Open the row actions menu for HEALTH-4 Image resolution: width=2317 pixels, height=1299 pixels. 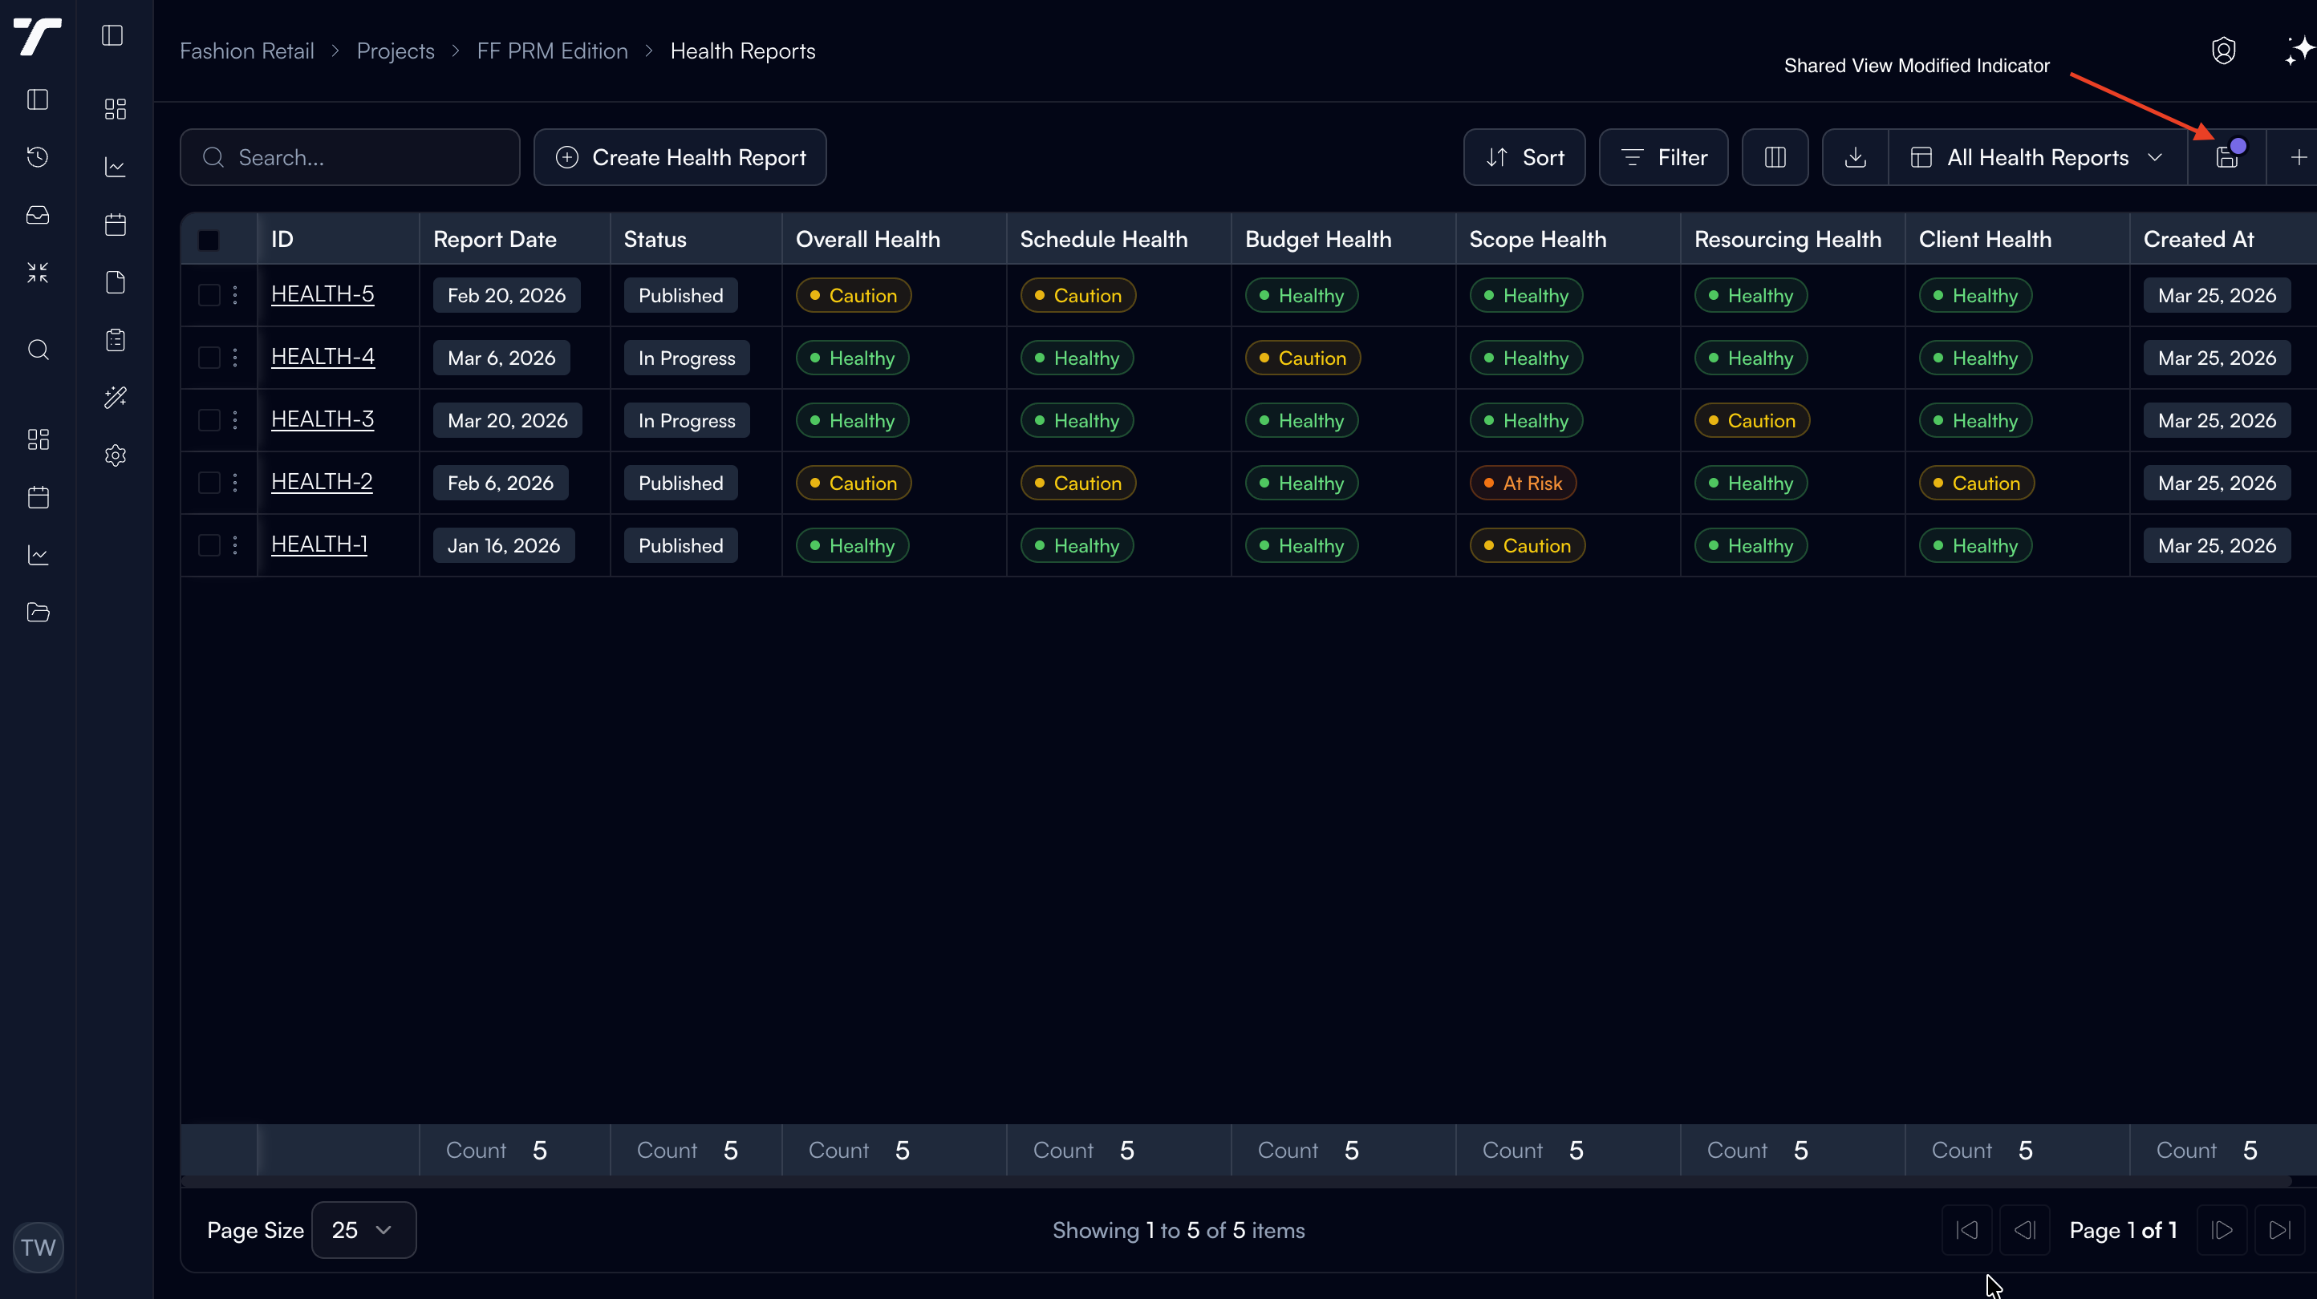click(x=235, y=358)
